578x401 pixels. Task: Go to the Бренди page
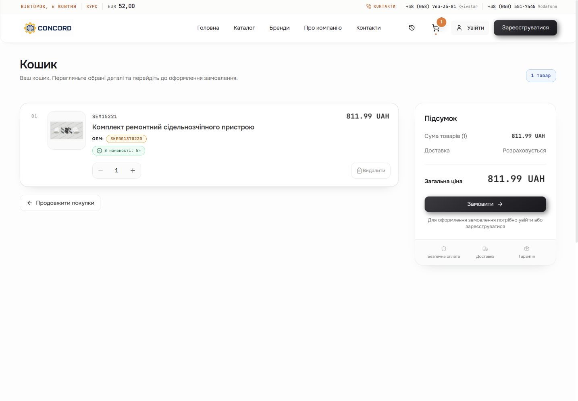point(280,28)
